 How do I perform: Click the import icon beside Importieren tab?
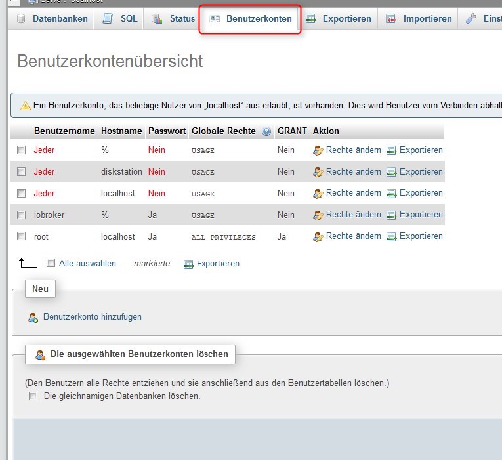391,18
